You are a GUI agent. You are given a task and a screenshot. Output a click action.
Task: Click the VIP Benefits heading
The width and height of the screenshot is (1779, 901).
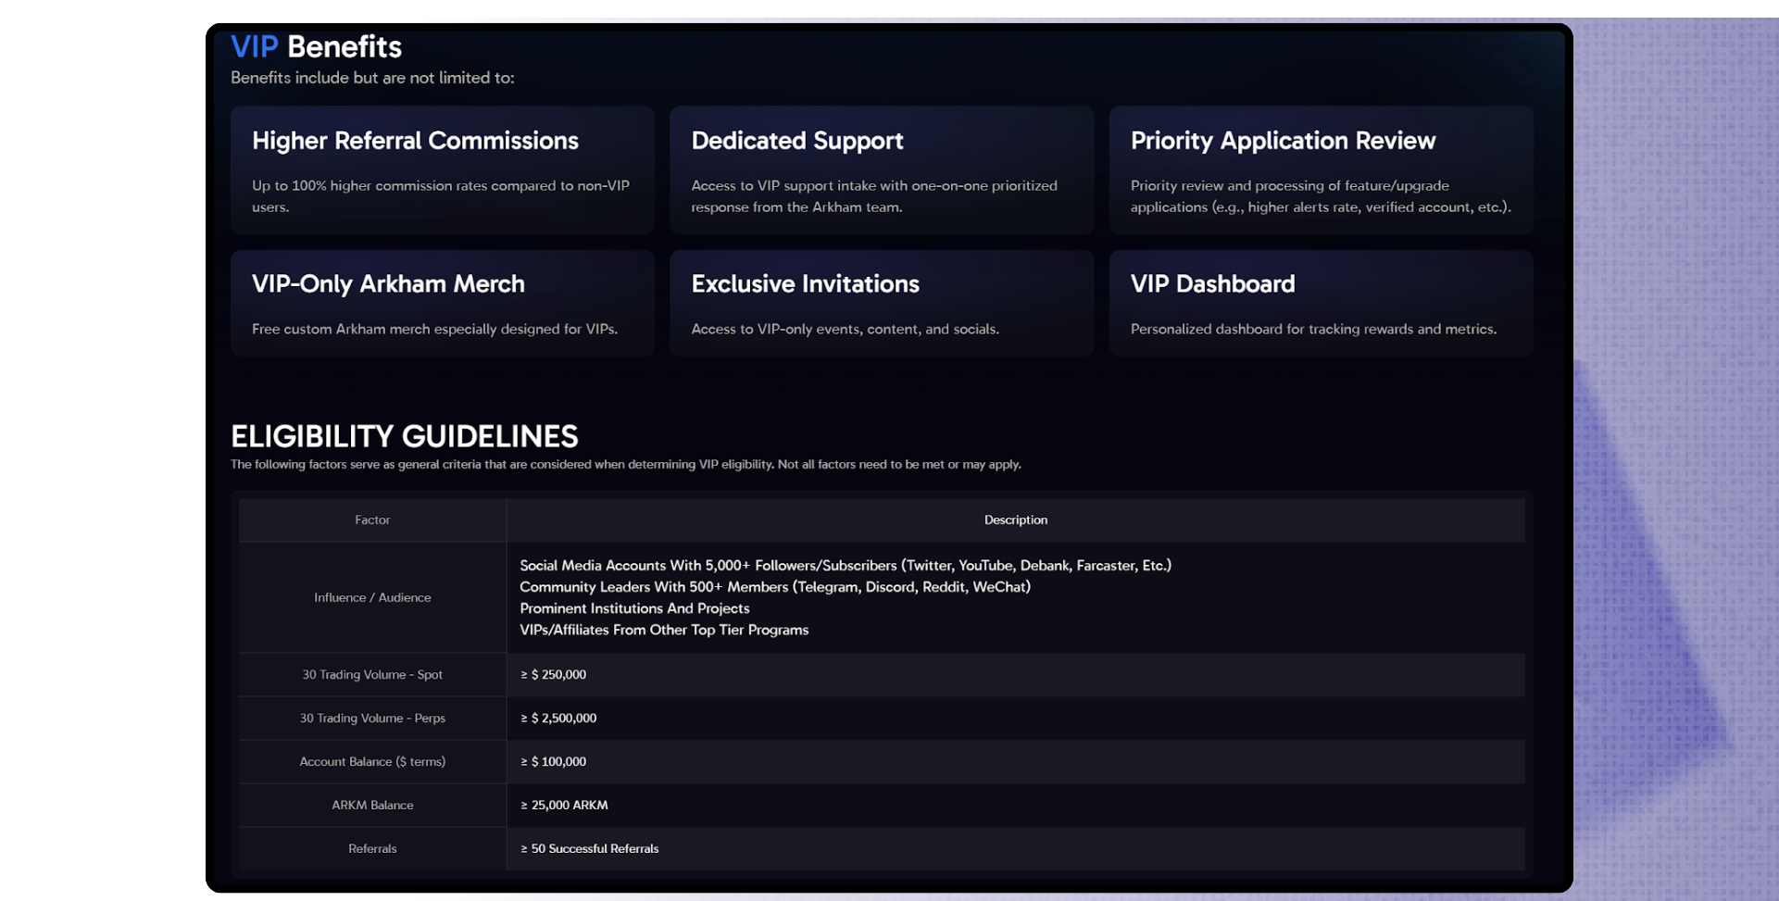click(x=316, y=46)
